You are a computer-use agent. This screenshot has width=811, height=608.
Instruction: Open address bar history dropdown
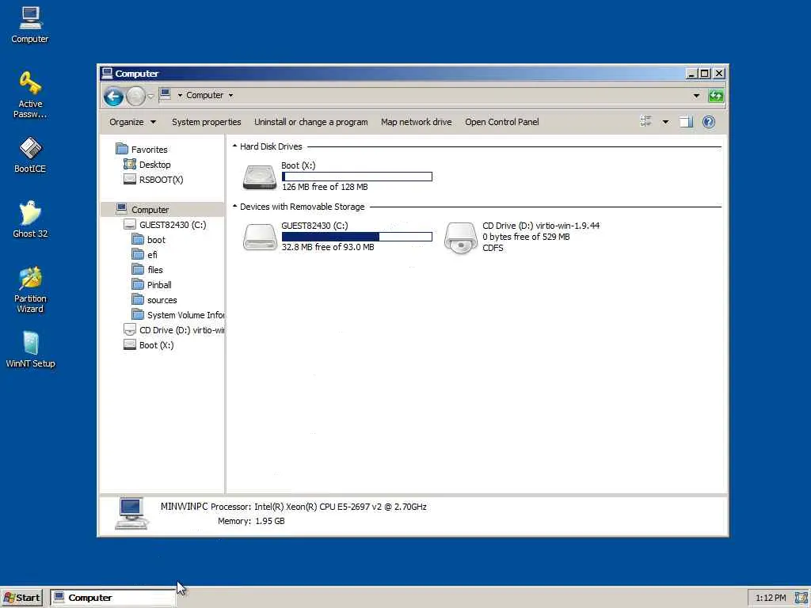[696, 96]
